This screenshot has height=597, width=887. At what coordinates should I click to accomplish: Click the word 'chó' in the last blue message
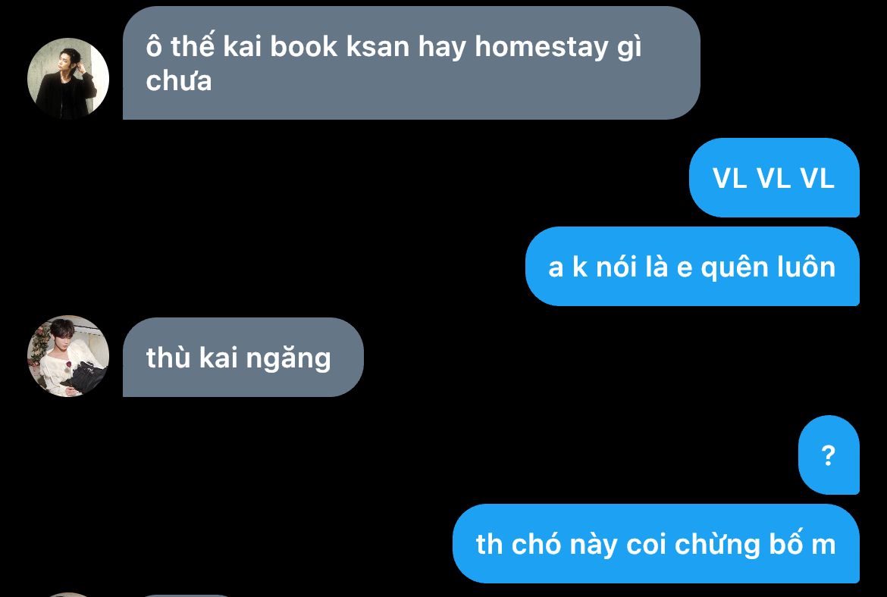(536, 545)
